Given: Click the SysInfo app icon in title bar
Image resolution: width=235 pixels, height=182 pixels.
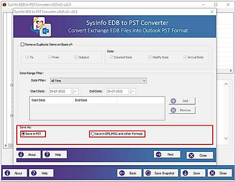Looking at the screenshot, I should click(4, 4).
